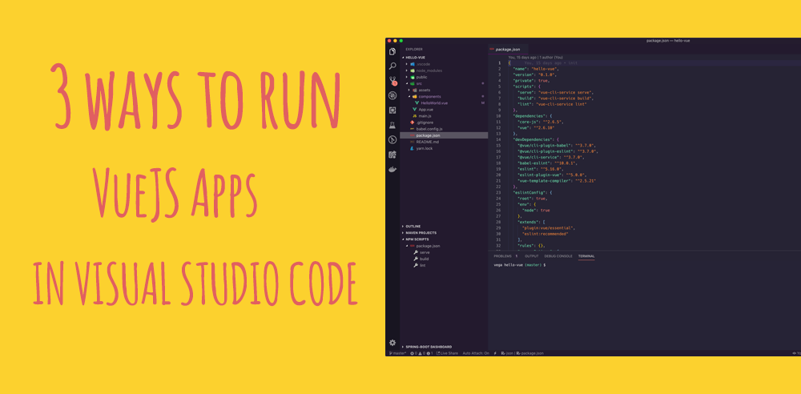Open Source Control view with badge
The height and width of the screenshot is (394, 801).
(x=392, y=81)
